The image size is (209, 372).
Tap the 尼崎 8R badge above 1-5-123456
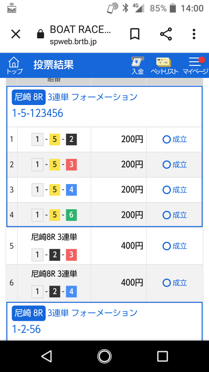tap(29, 97)
